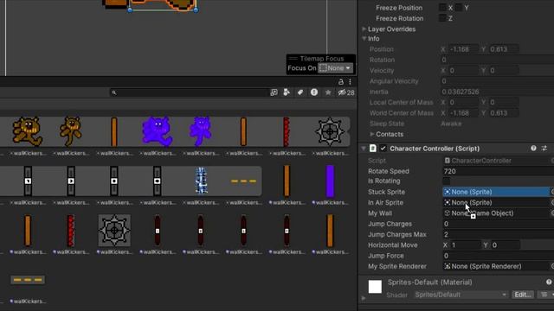Click the exclamation error filter icon

point(313,92)
